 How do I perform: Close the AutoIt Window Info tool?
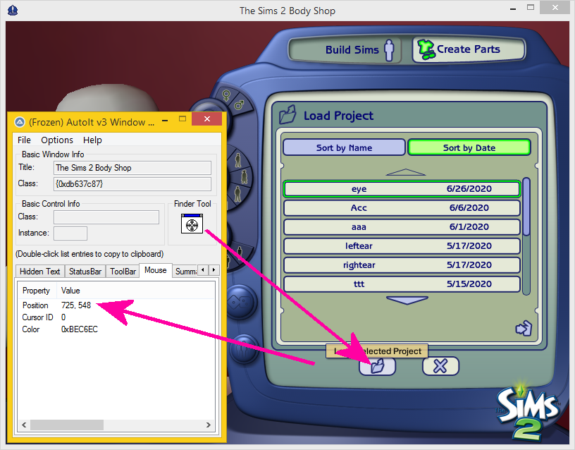click(x=207, y=119)
